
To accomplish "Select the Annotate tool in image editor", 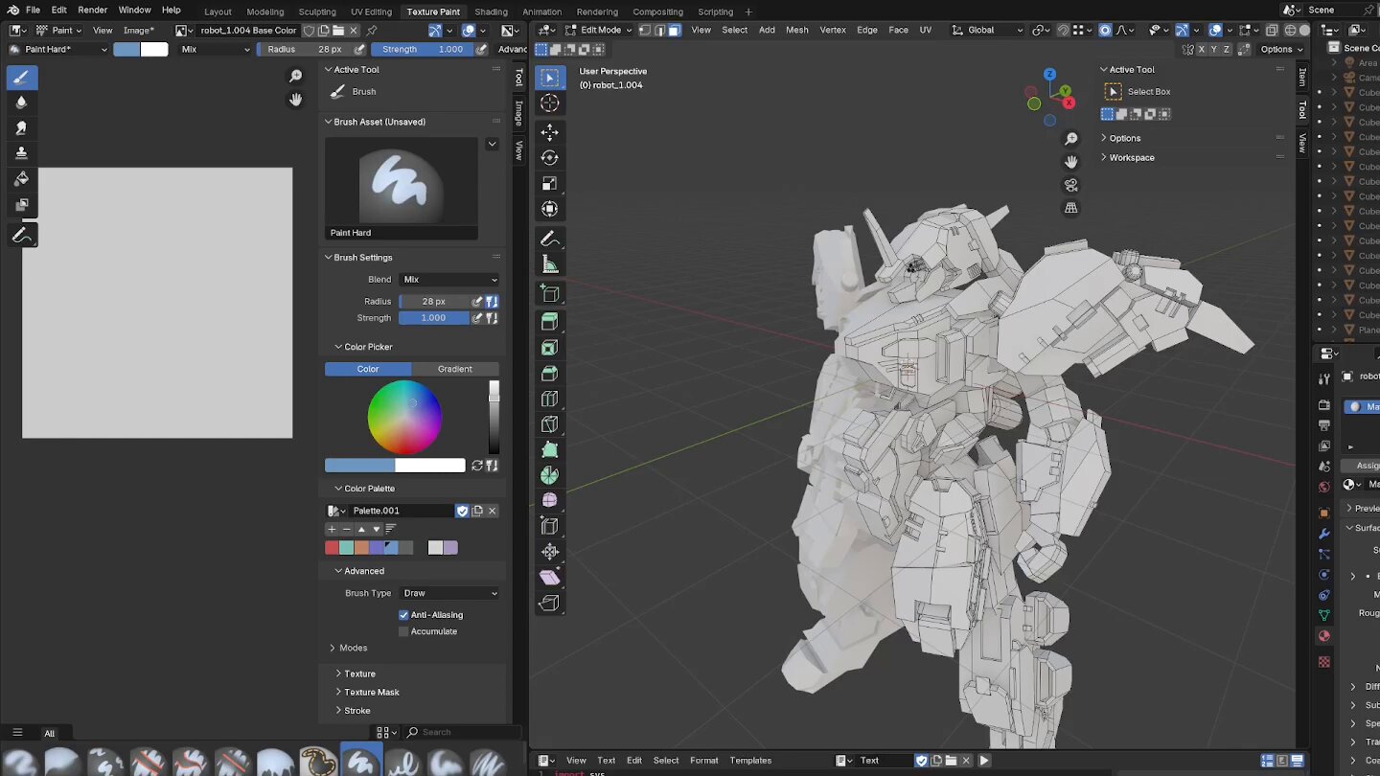I will (22, 235).
